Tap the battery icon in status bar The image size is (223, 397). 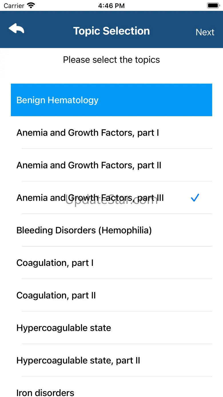[x=213, y=5]
